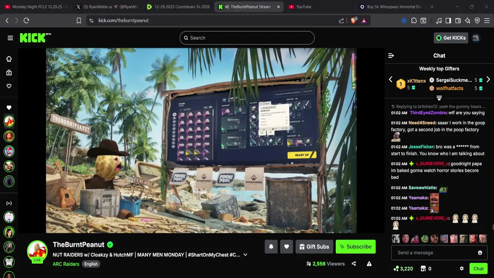Image resolution: width=494 pixels, height=278 pixels.
Task: Open emoji picker in message box
Action: coord(480,253)
